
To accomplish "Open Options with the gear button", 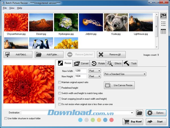I will coord(156,113).
